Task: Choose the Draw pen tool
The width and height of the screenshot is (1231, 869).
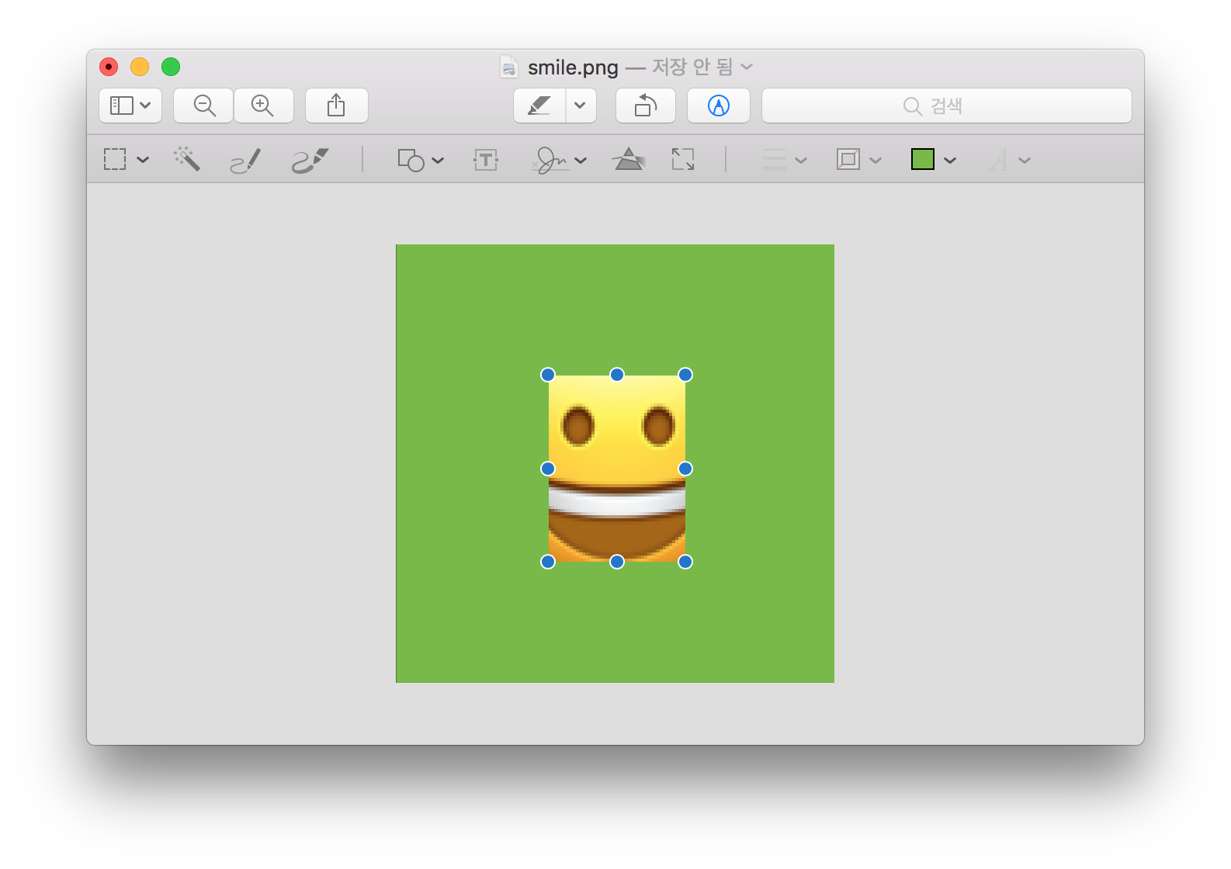Action: [310, 161]
